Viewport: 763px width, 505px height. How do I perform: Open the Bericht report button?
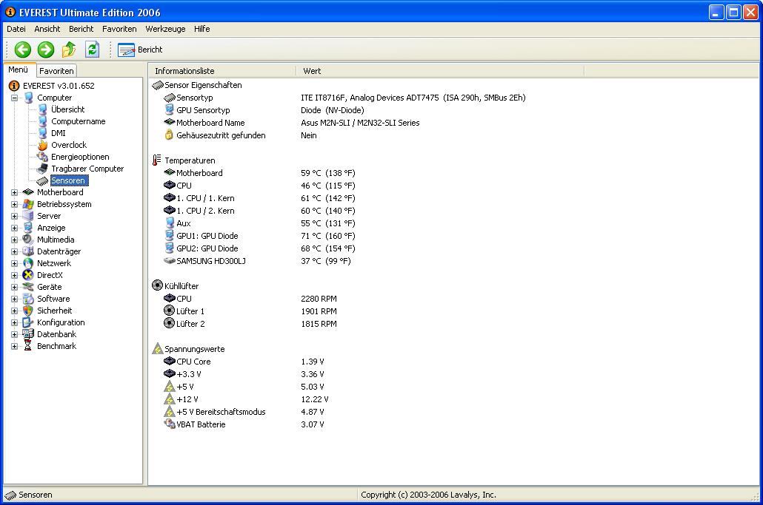[x=140, y=50]
